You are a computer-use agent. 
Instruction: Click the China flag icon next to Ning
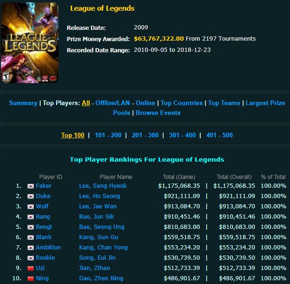pos(30,278)
